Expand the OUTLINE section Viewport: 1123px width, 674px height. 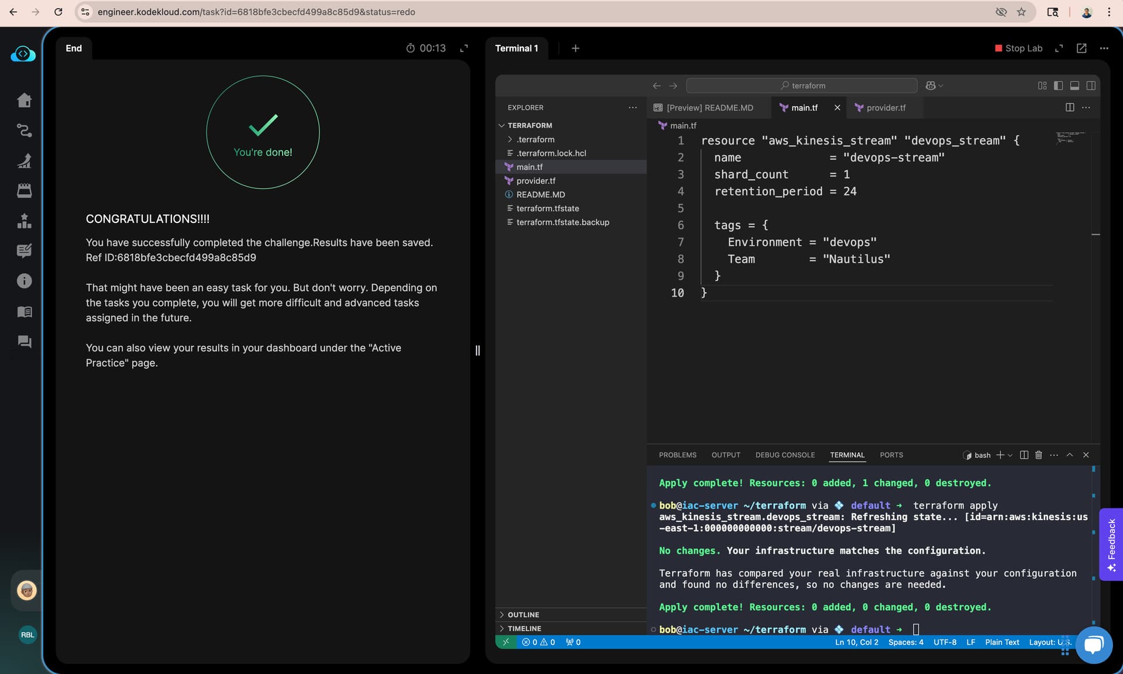523,614
